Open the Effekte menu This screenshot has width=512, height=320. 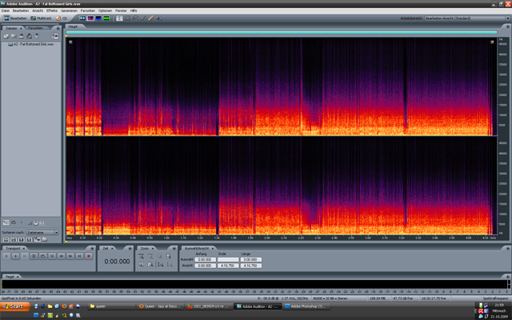[x=52, y=10]
